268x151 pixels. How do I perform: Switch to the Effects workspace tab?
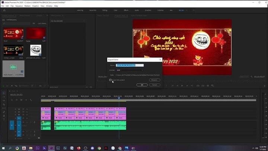126,10
